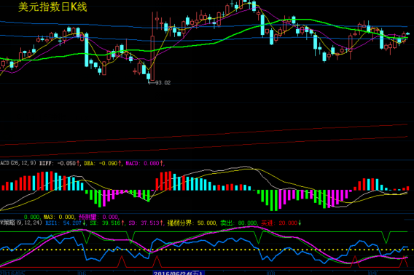Screen dimensions: 414x275
Task: Click the 卖出 80.000 label
Action: tap(238, 223)
